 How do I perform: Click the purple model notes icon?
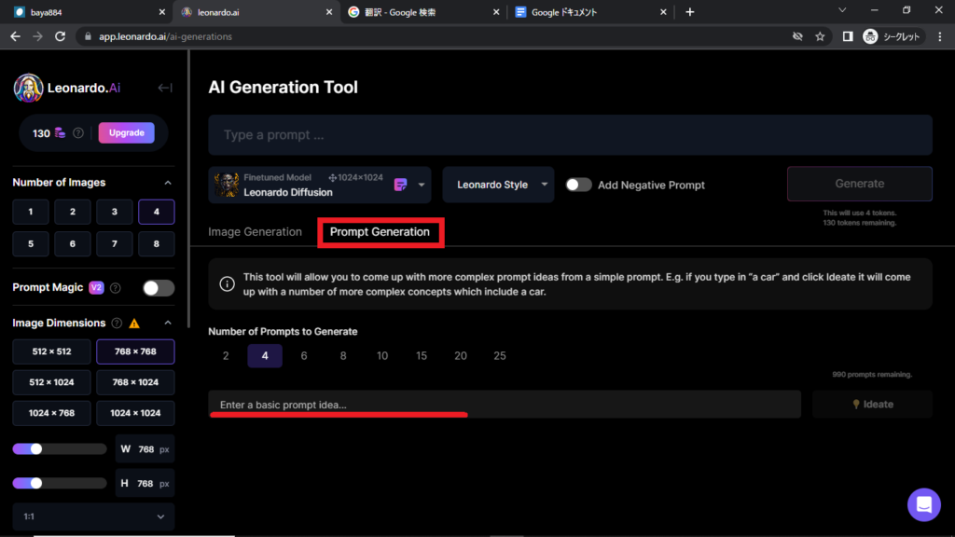pos(401,185)
